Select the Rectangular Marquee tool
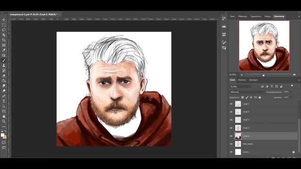The width and height of the screenshot is (301, 169). point(4,25)
